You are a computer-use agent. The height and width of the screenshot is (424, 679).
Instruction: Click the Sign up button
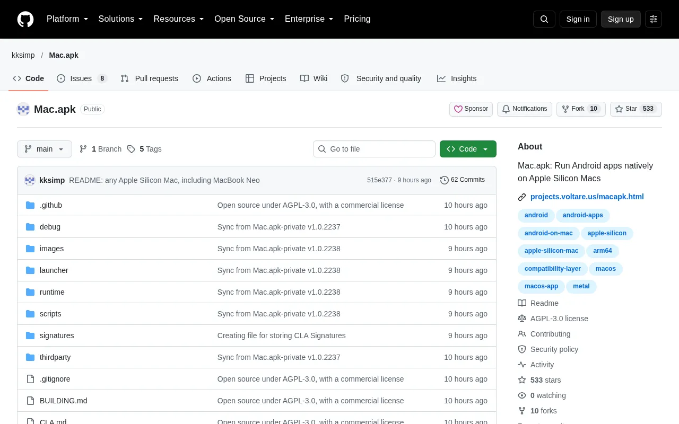coord(621,19)
